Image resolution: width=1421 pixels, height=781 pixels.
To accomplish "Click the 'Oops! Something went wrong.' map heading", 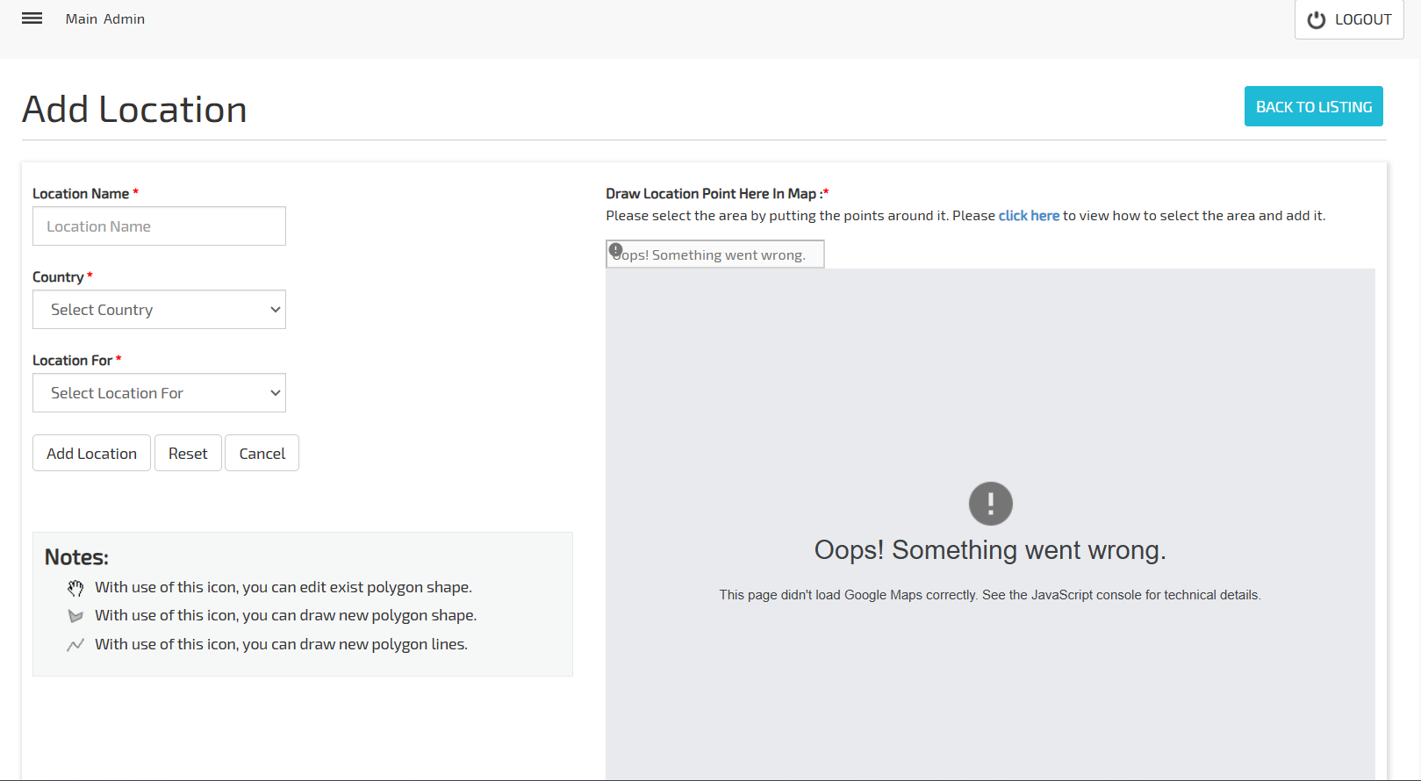I will [990, 550].
